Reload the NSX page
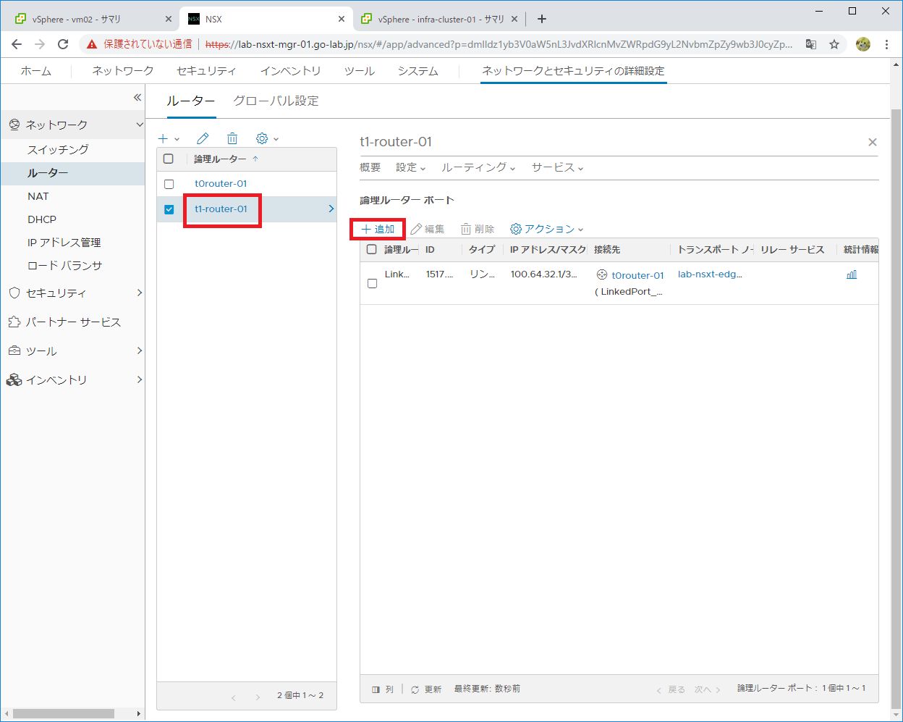 coord(63,44)
